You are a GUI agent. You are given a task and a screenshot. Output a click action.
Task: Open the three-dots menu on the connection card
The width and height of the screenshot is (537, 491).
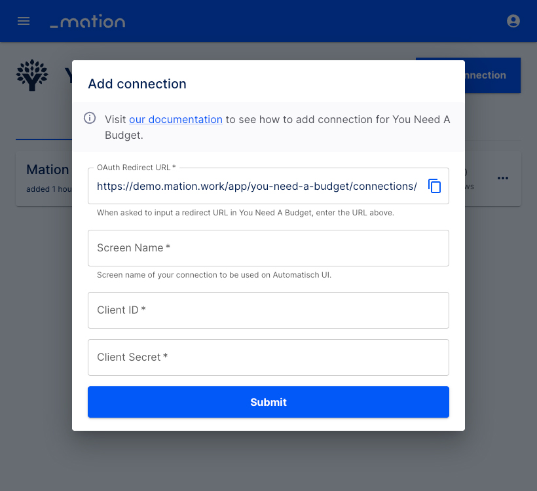click(x=502, y=178)
